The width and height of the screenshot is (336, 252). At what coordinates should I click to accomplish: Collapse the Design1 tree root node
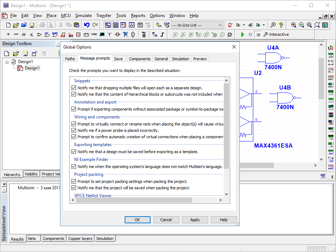[x=7, y=62]
